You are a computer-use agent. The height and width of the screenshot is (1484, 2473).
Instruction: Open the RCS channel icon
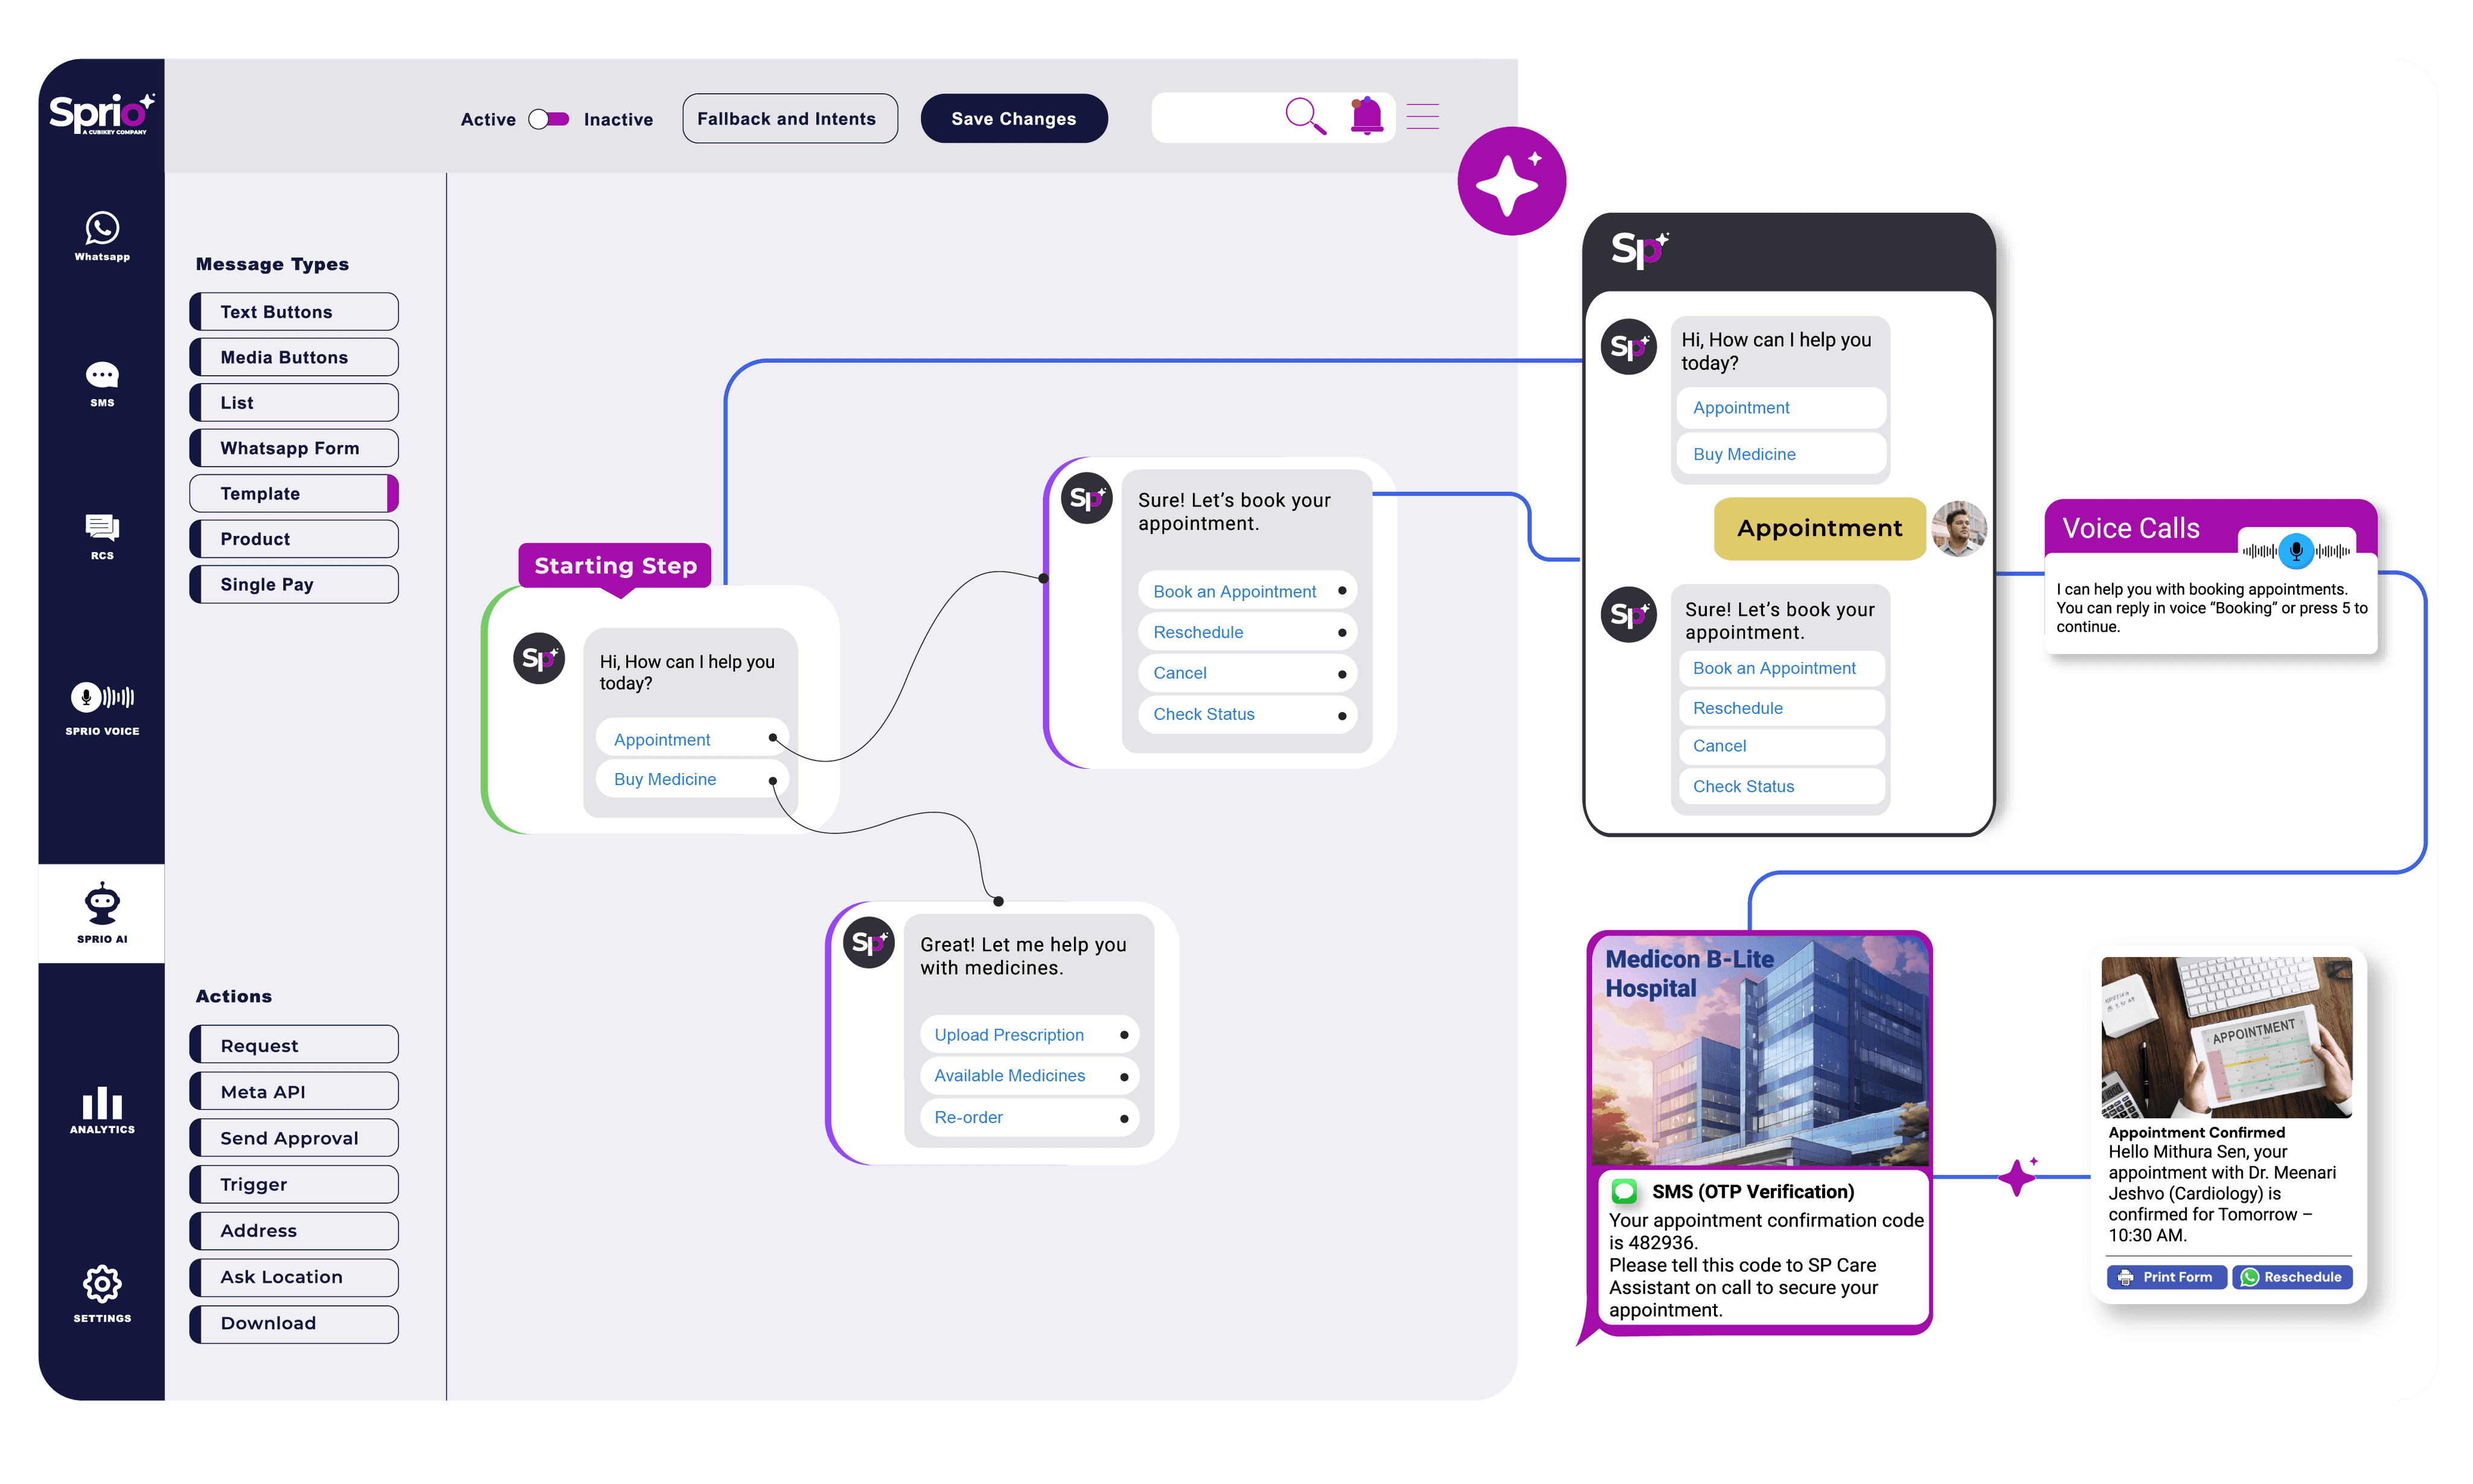102,527
